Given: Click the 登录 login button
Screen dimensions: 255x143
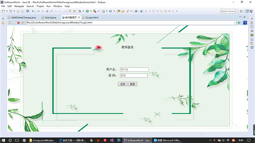Looking at the screenshot, I should (x=133, y=84).
